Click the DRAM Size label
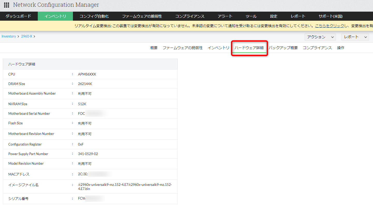The width and height of the screenshot is (373, 213). [x=17, y=84]
